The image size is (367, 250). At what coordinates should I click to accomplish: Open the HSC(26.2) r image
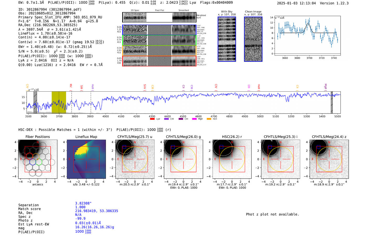[x=232, y=159]
